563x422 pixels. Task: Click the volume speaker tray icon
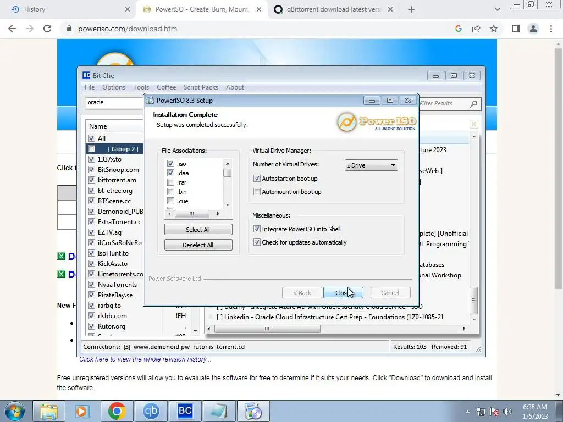507,412
